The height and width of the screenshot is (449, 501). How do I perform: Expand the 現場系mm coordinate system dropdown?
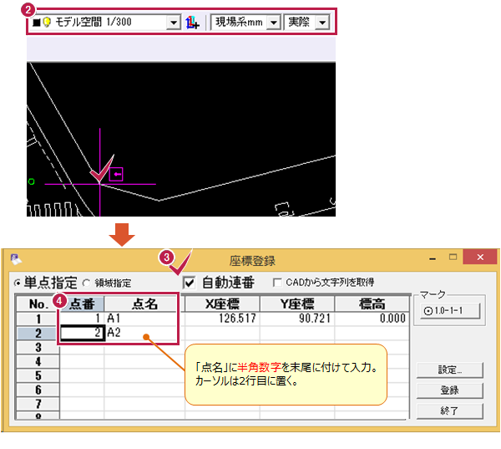[x=272, y=23]
